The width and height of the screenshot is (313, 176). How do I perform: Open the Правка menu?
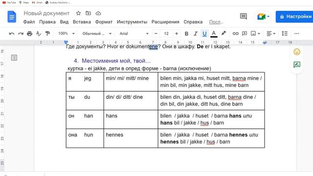click(47, 22)
